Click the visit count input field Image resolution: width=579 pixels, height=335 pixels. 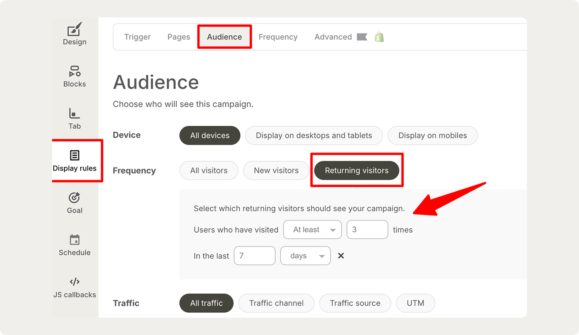tap(367, 229)
